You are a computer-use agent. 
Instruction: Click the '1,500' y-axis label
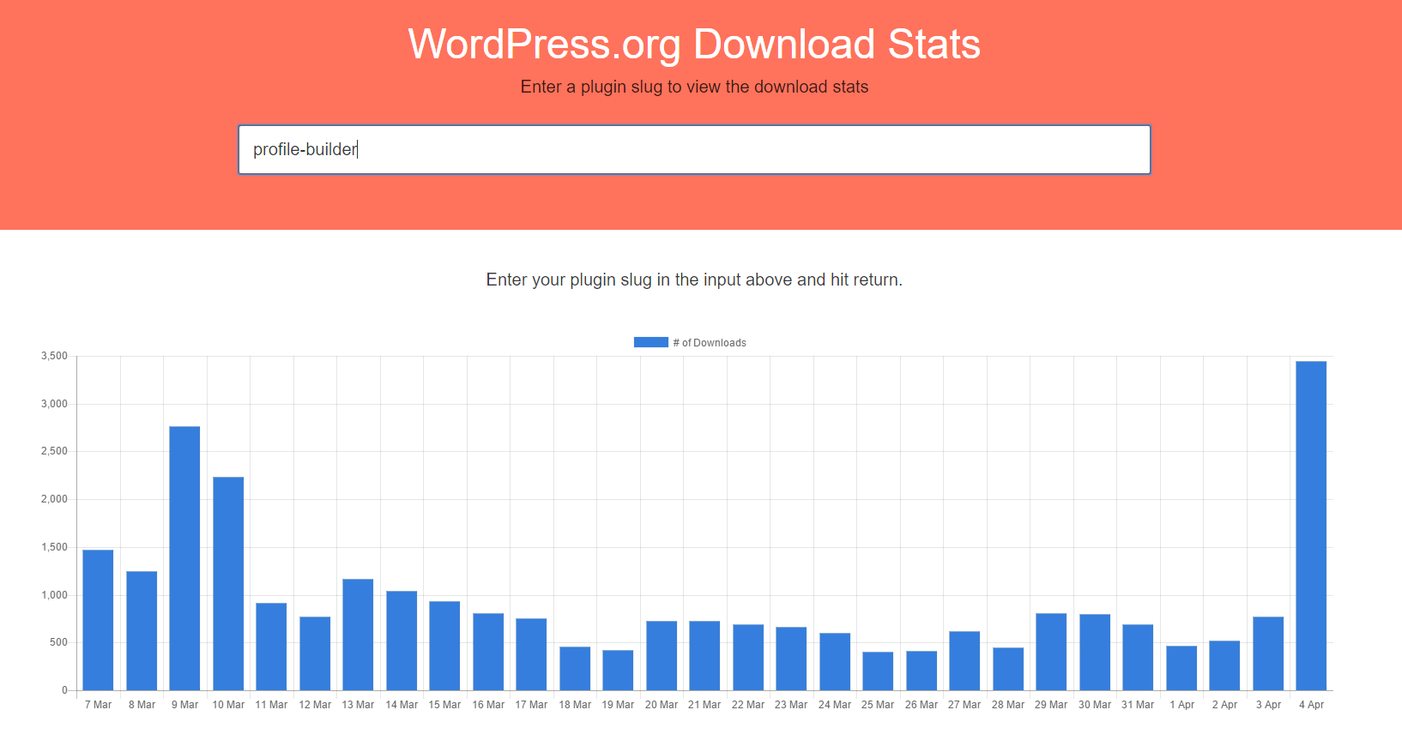click(x=54, y=547)
